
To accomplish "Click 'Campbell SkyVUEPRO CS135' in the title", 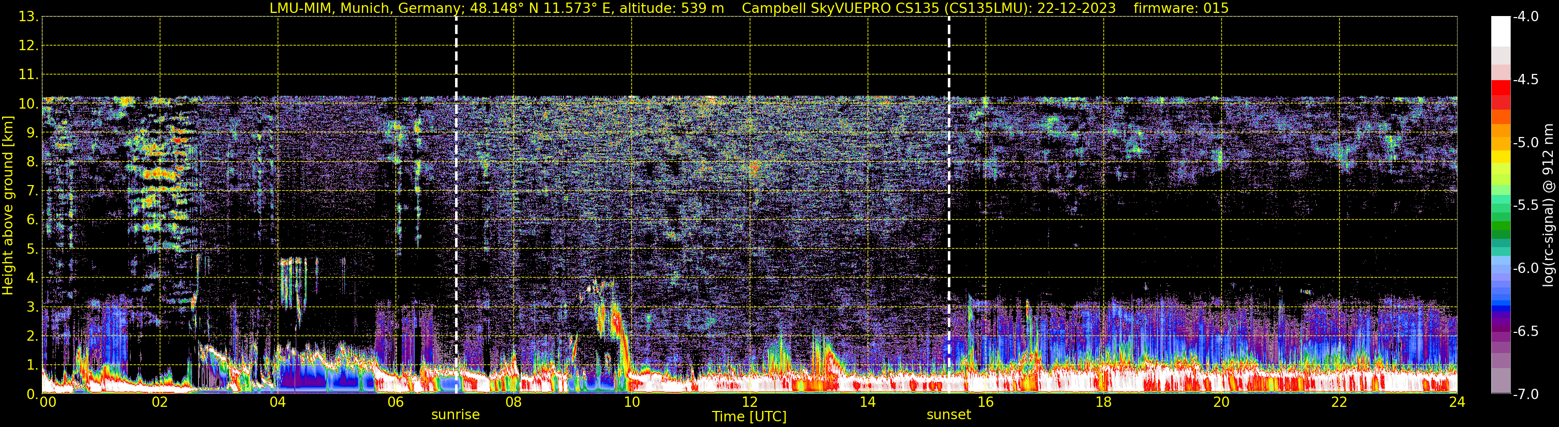I will click(841, 8).
